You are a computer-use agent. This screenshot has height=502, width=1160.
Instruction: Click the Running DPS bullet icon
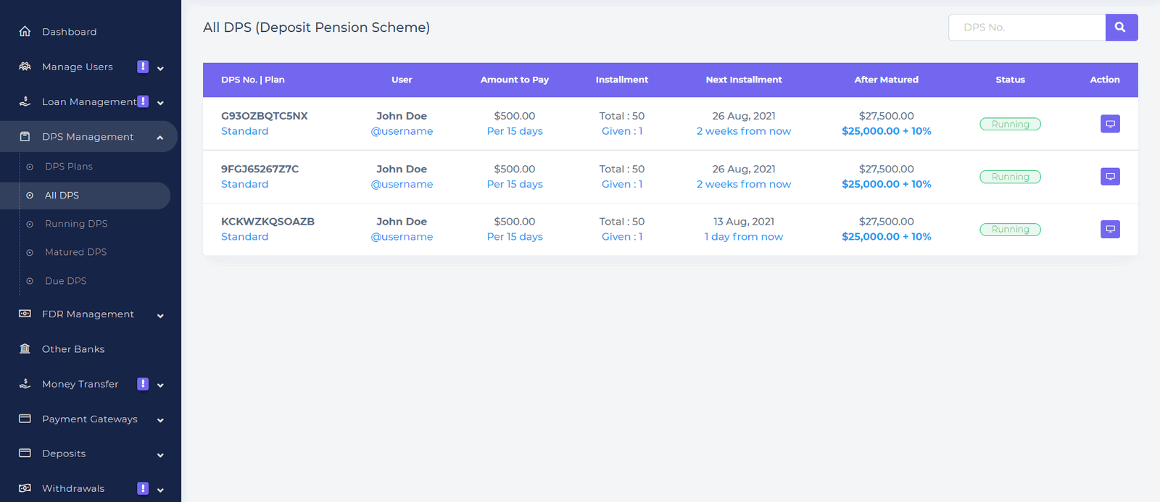click(x=30, y=224)
